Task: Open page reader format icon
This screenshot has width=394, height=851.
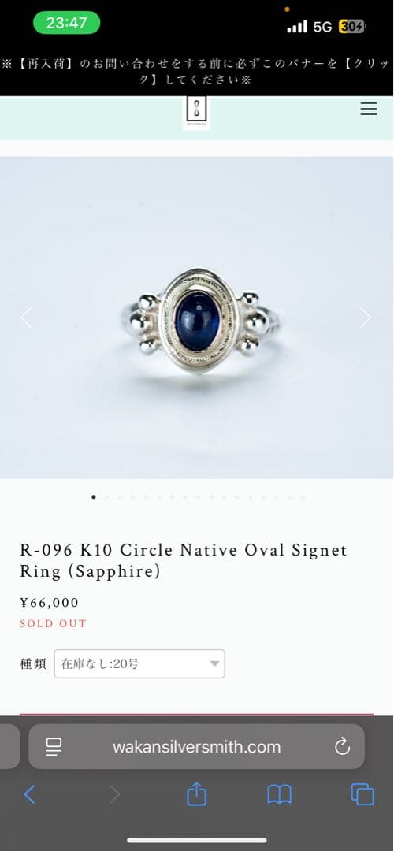Action: point(54,747)
